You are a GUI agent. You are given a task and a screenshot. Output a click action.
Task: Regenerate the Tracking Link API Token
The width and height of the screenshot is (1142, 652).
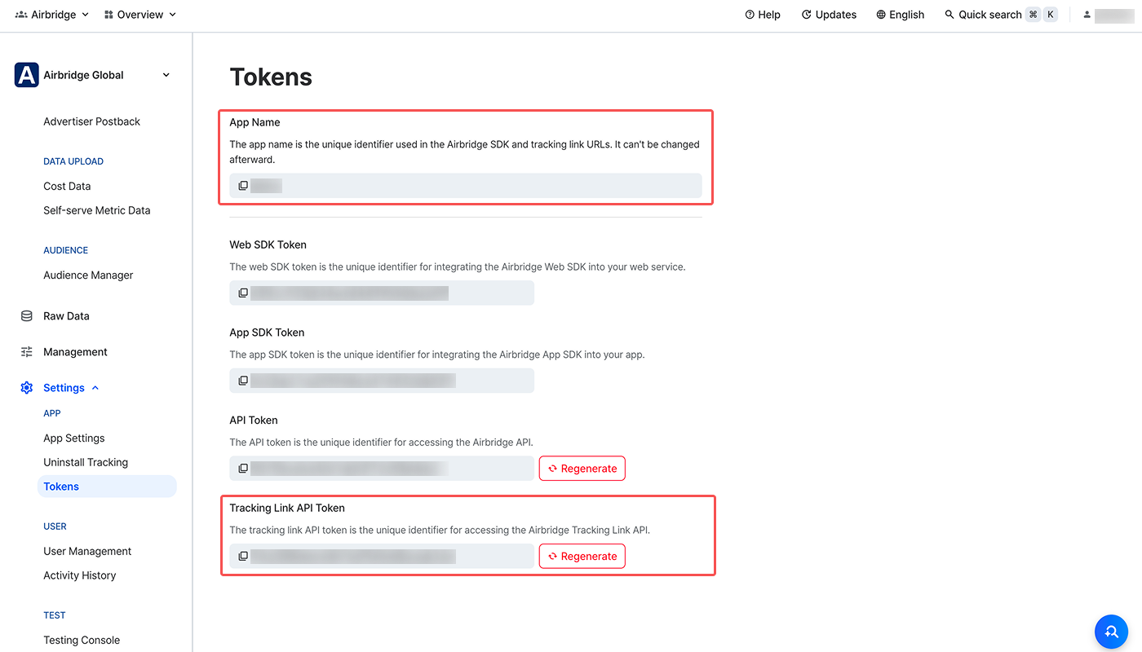pyautogui.click(x=582, y=556)
